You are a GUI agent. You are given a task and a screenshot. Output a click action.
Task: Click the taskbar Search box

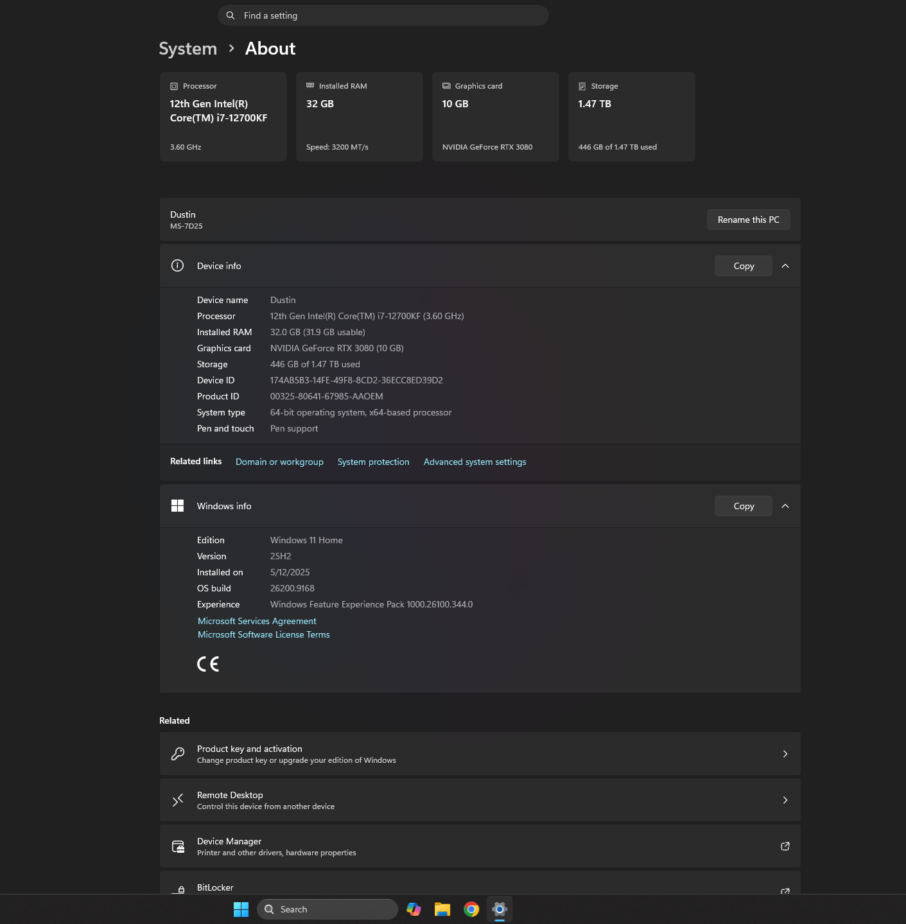[327, 909]
